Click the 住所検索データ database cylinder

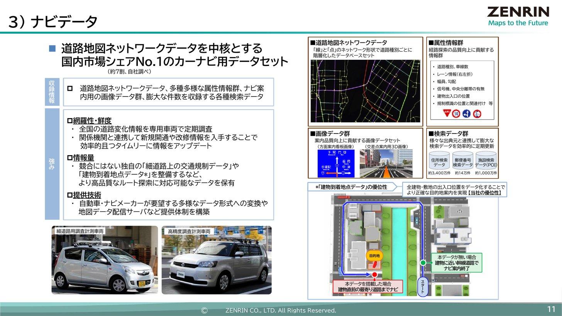439,161
